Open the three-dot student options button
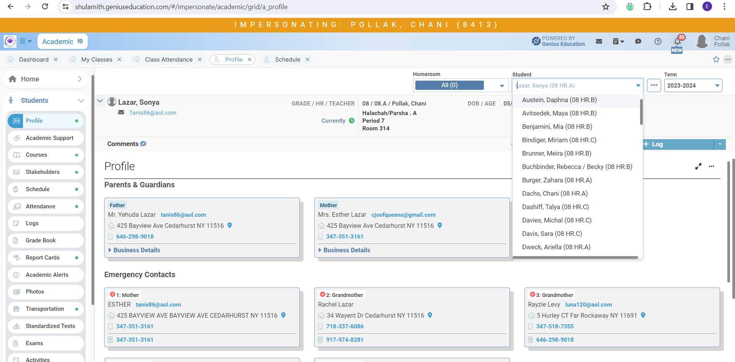The height and width of the screenshot is (362, 735). pos(654,85)
